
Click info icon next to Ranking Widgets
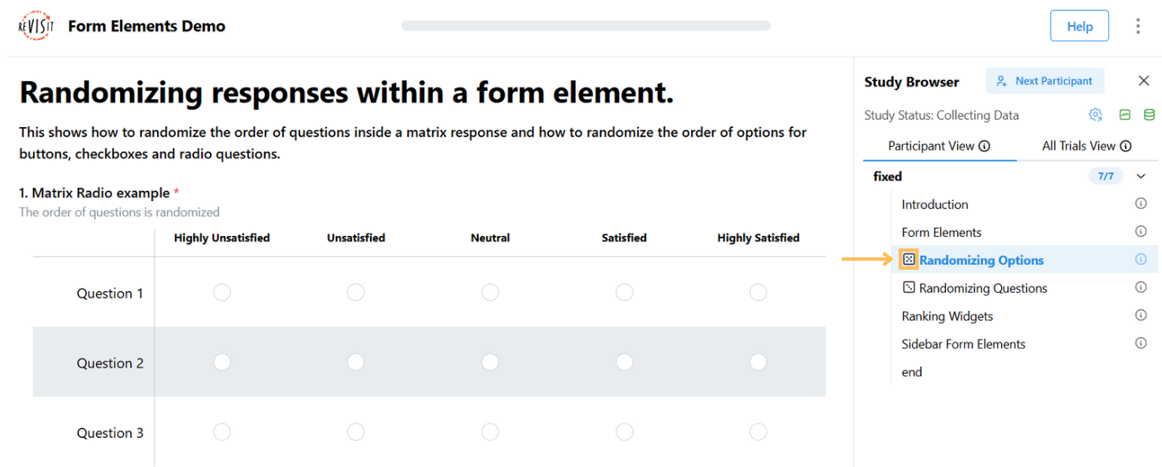1140,316
